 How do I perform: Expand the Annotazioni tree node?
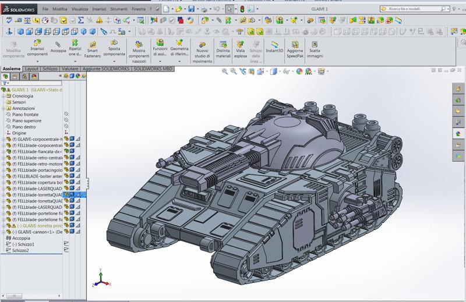3,109
